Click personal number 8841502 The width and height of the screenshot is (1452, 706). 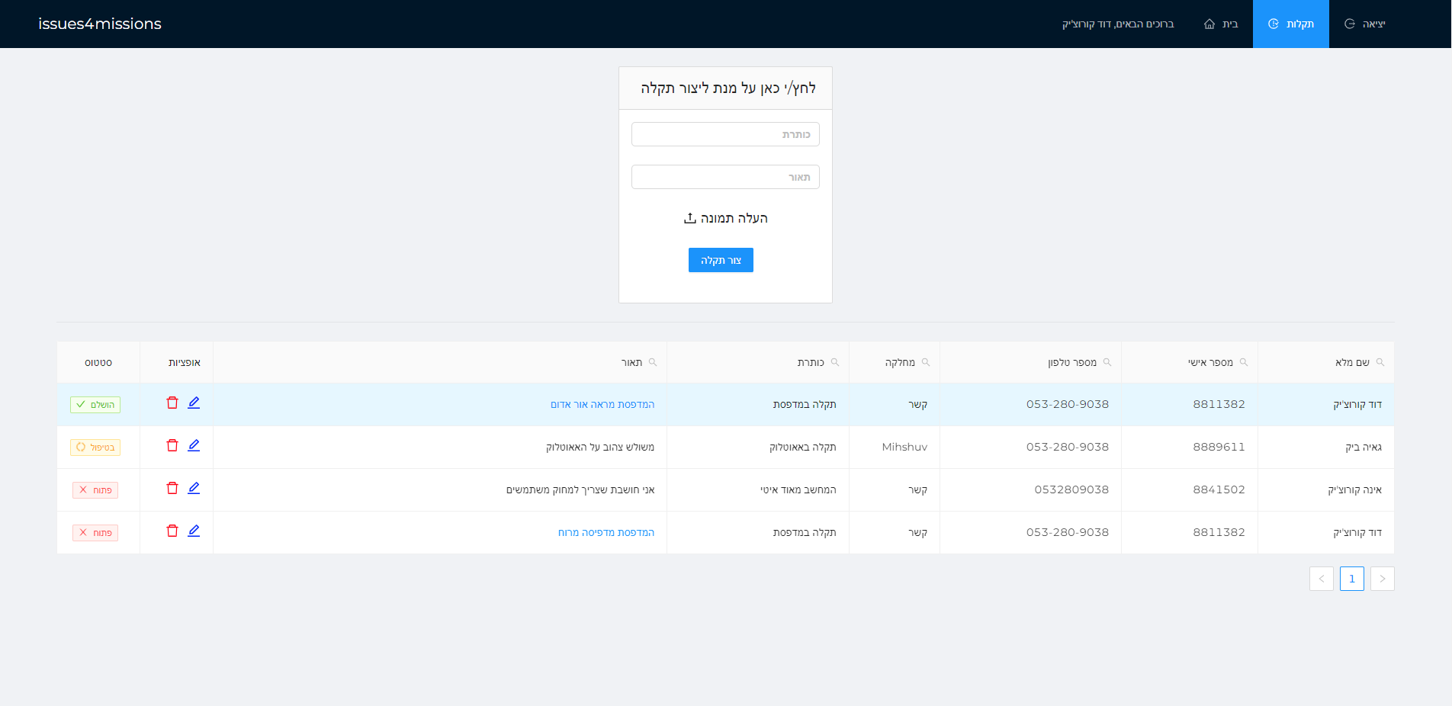pos(1219,489)
